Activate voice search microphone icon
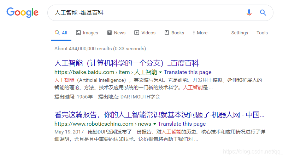Viewport: 283px width, 165px height. pos(249,13)
